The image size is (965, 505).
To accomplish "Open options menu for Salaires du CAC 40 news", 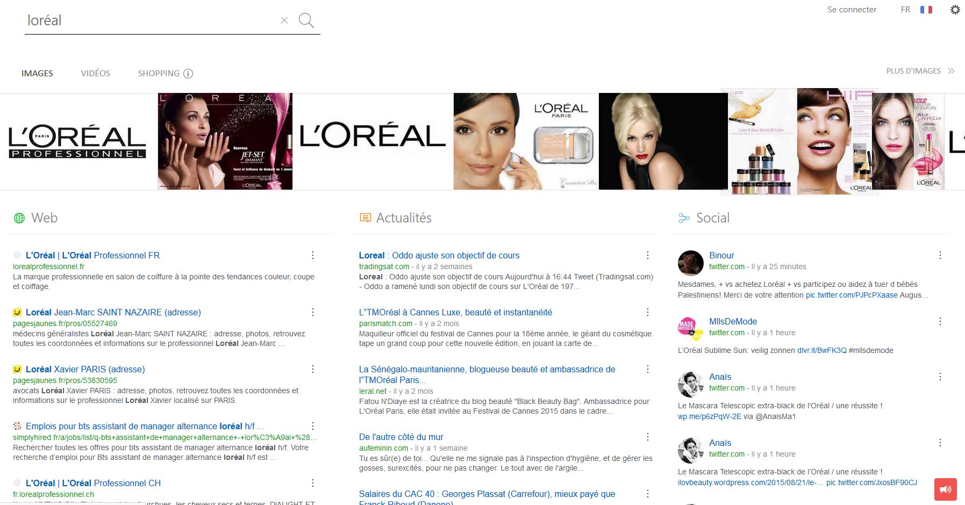I will pos(648,494).
